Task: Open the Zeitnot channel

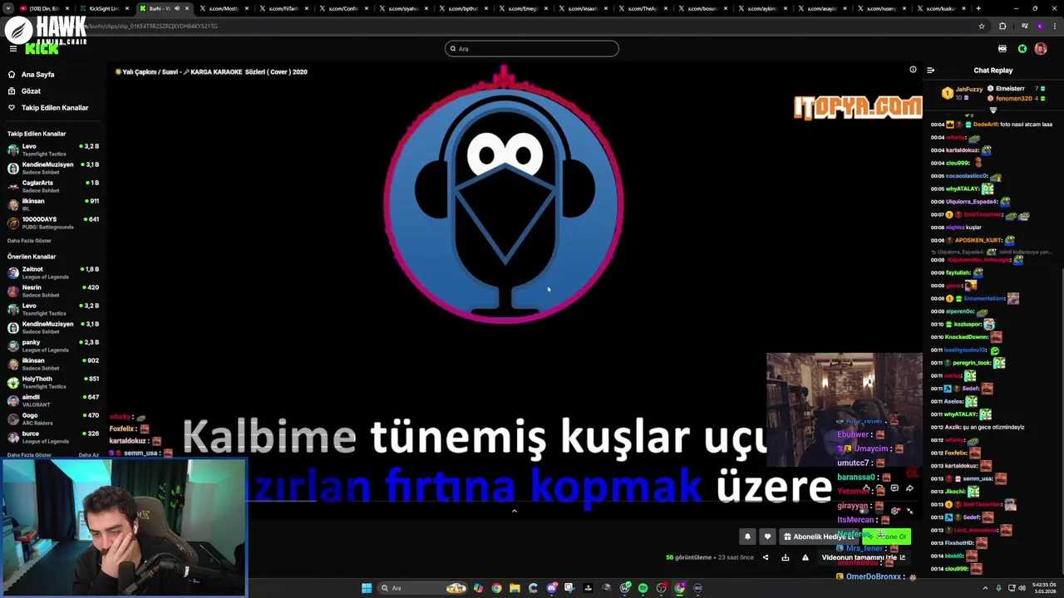Action: click(52, 272)
